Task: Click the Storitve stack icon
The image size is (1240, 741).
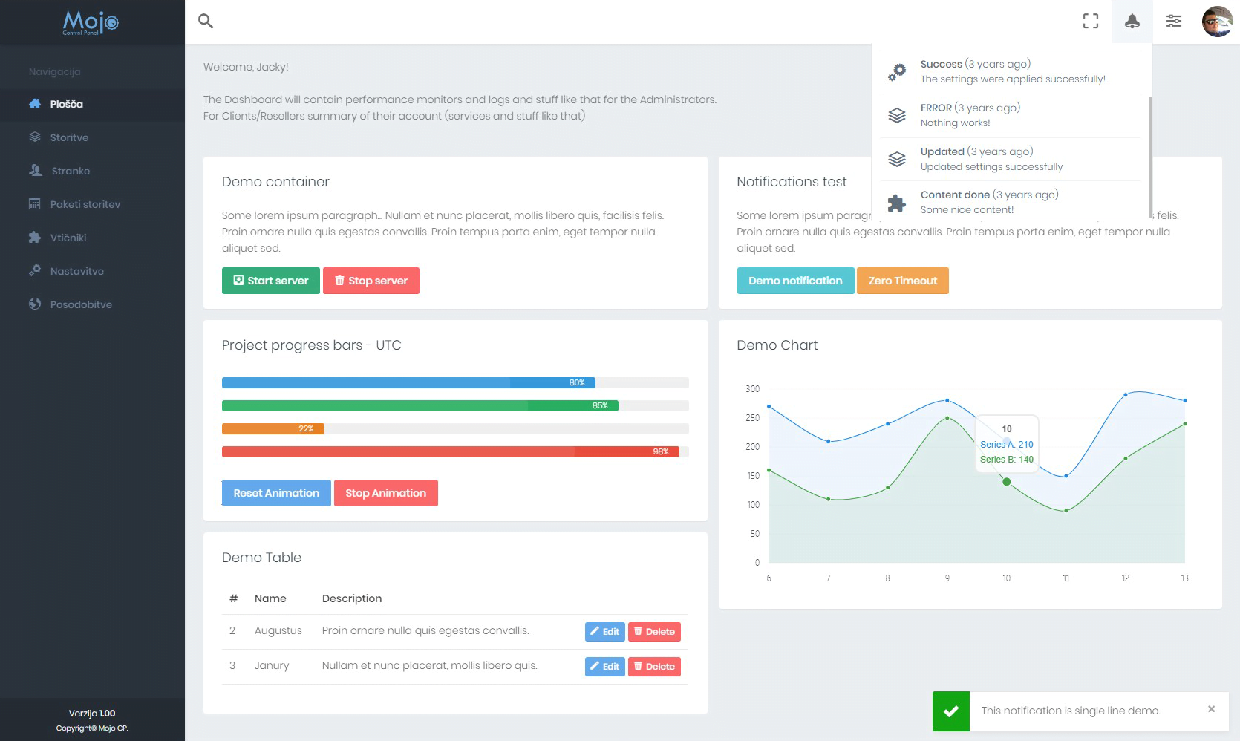Action: click(34, 137)
